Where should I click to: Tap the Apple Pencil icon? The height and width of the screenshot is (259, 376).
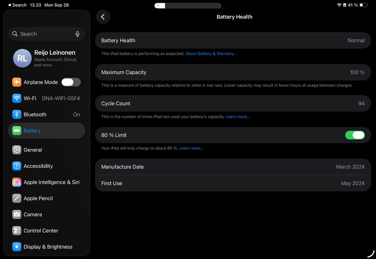17,198
